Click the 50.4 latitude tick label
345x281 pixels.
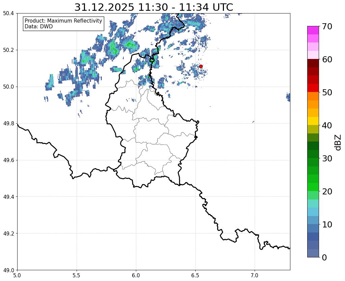pyautogui.click(x=8, y=13)
